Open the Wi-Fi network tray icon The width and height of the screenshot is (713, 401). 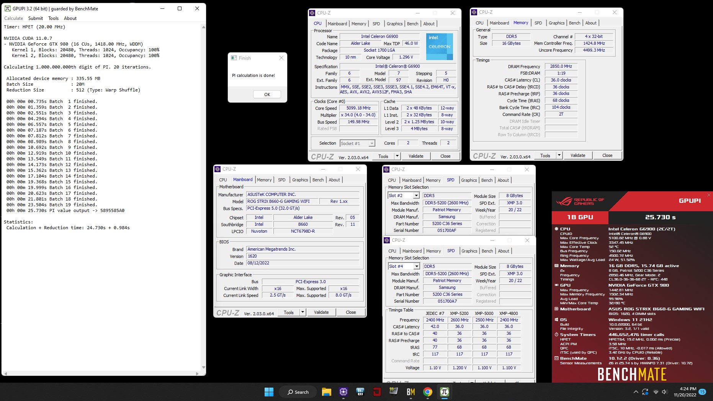pyautogui.click(x=656, y=392)
